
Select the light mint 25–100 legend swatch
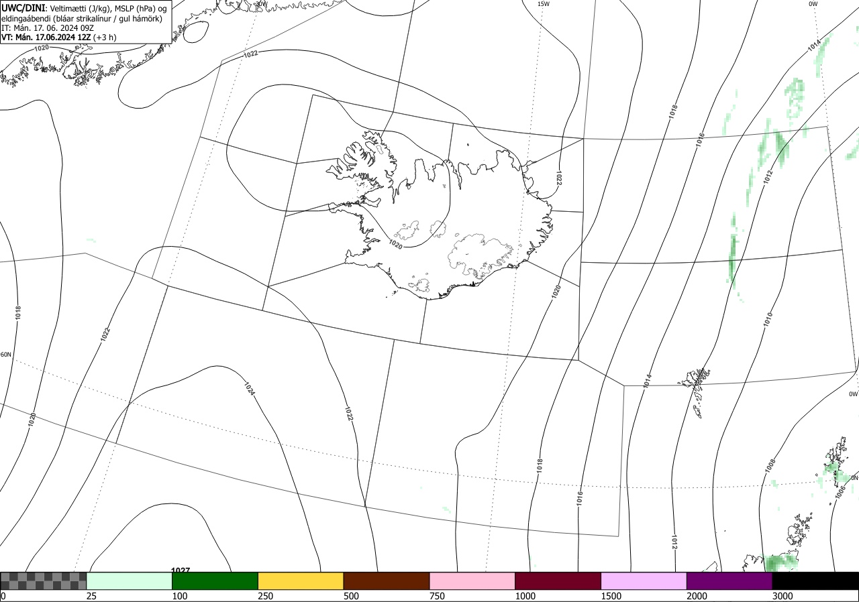pyautogui.click(x=130, y=581)
